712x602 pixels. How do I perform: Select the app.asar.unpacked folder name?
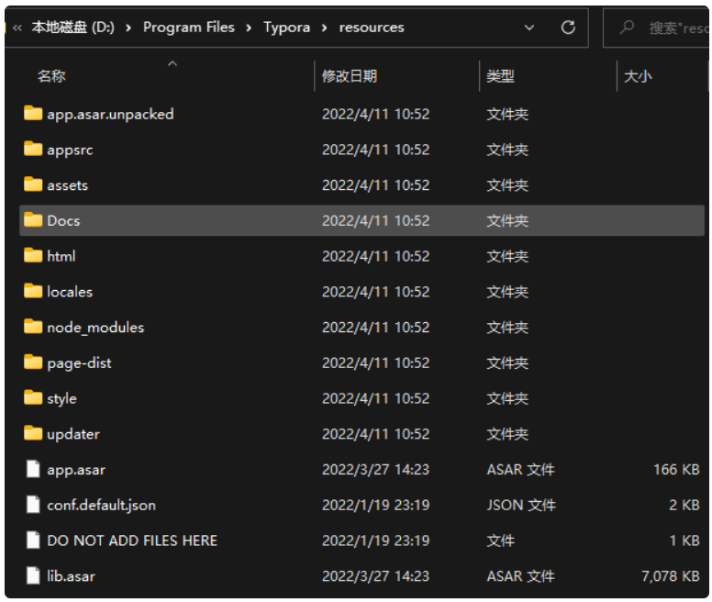(x=110, y=114)
